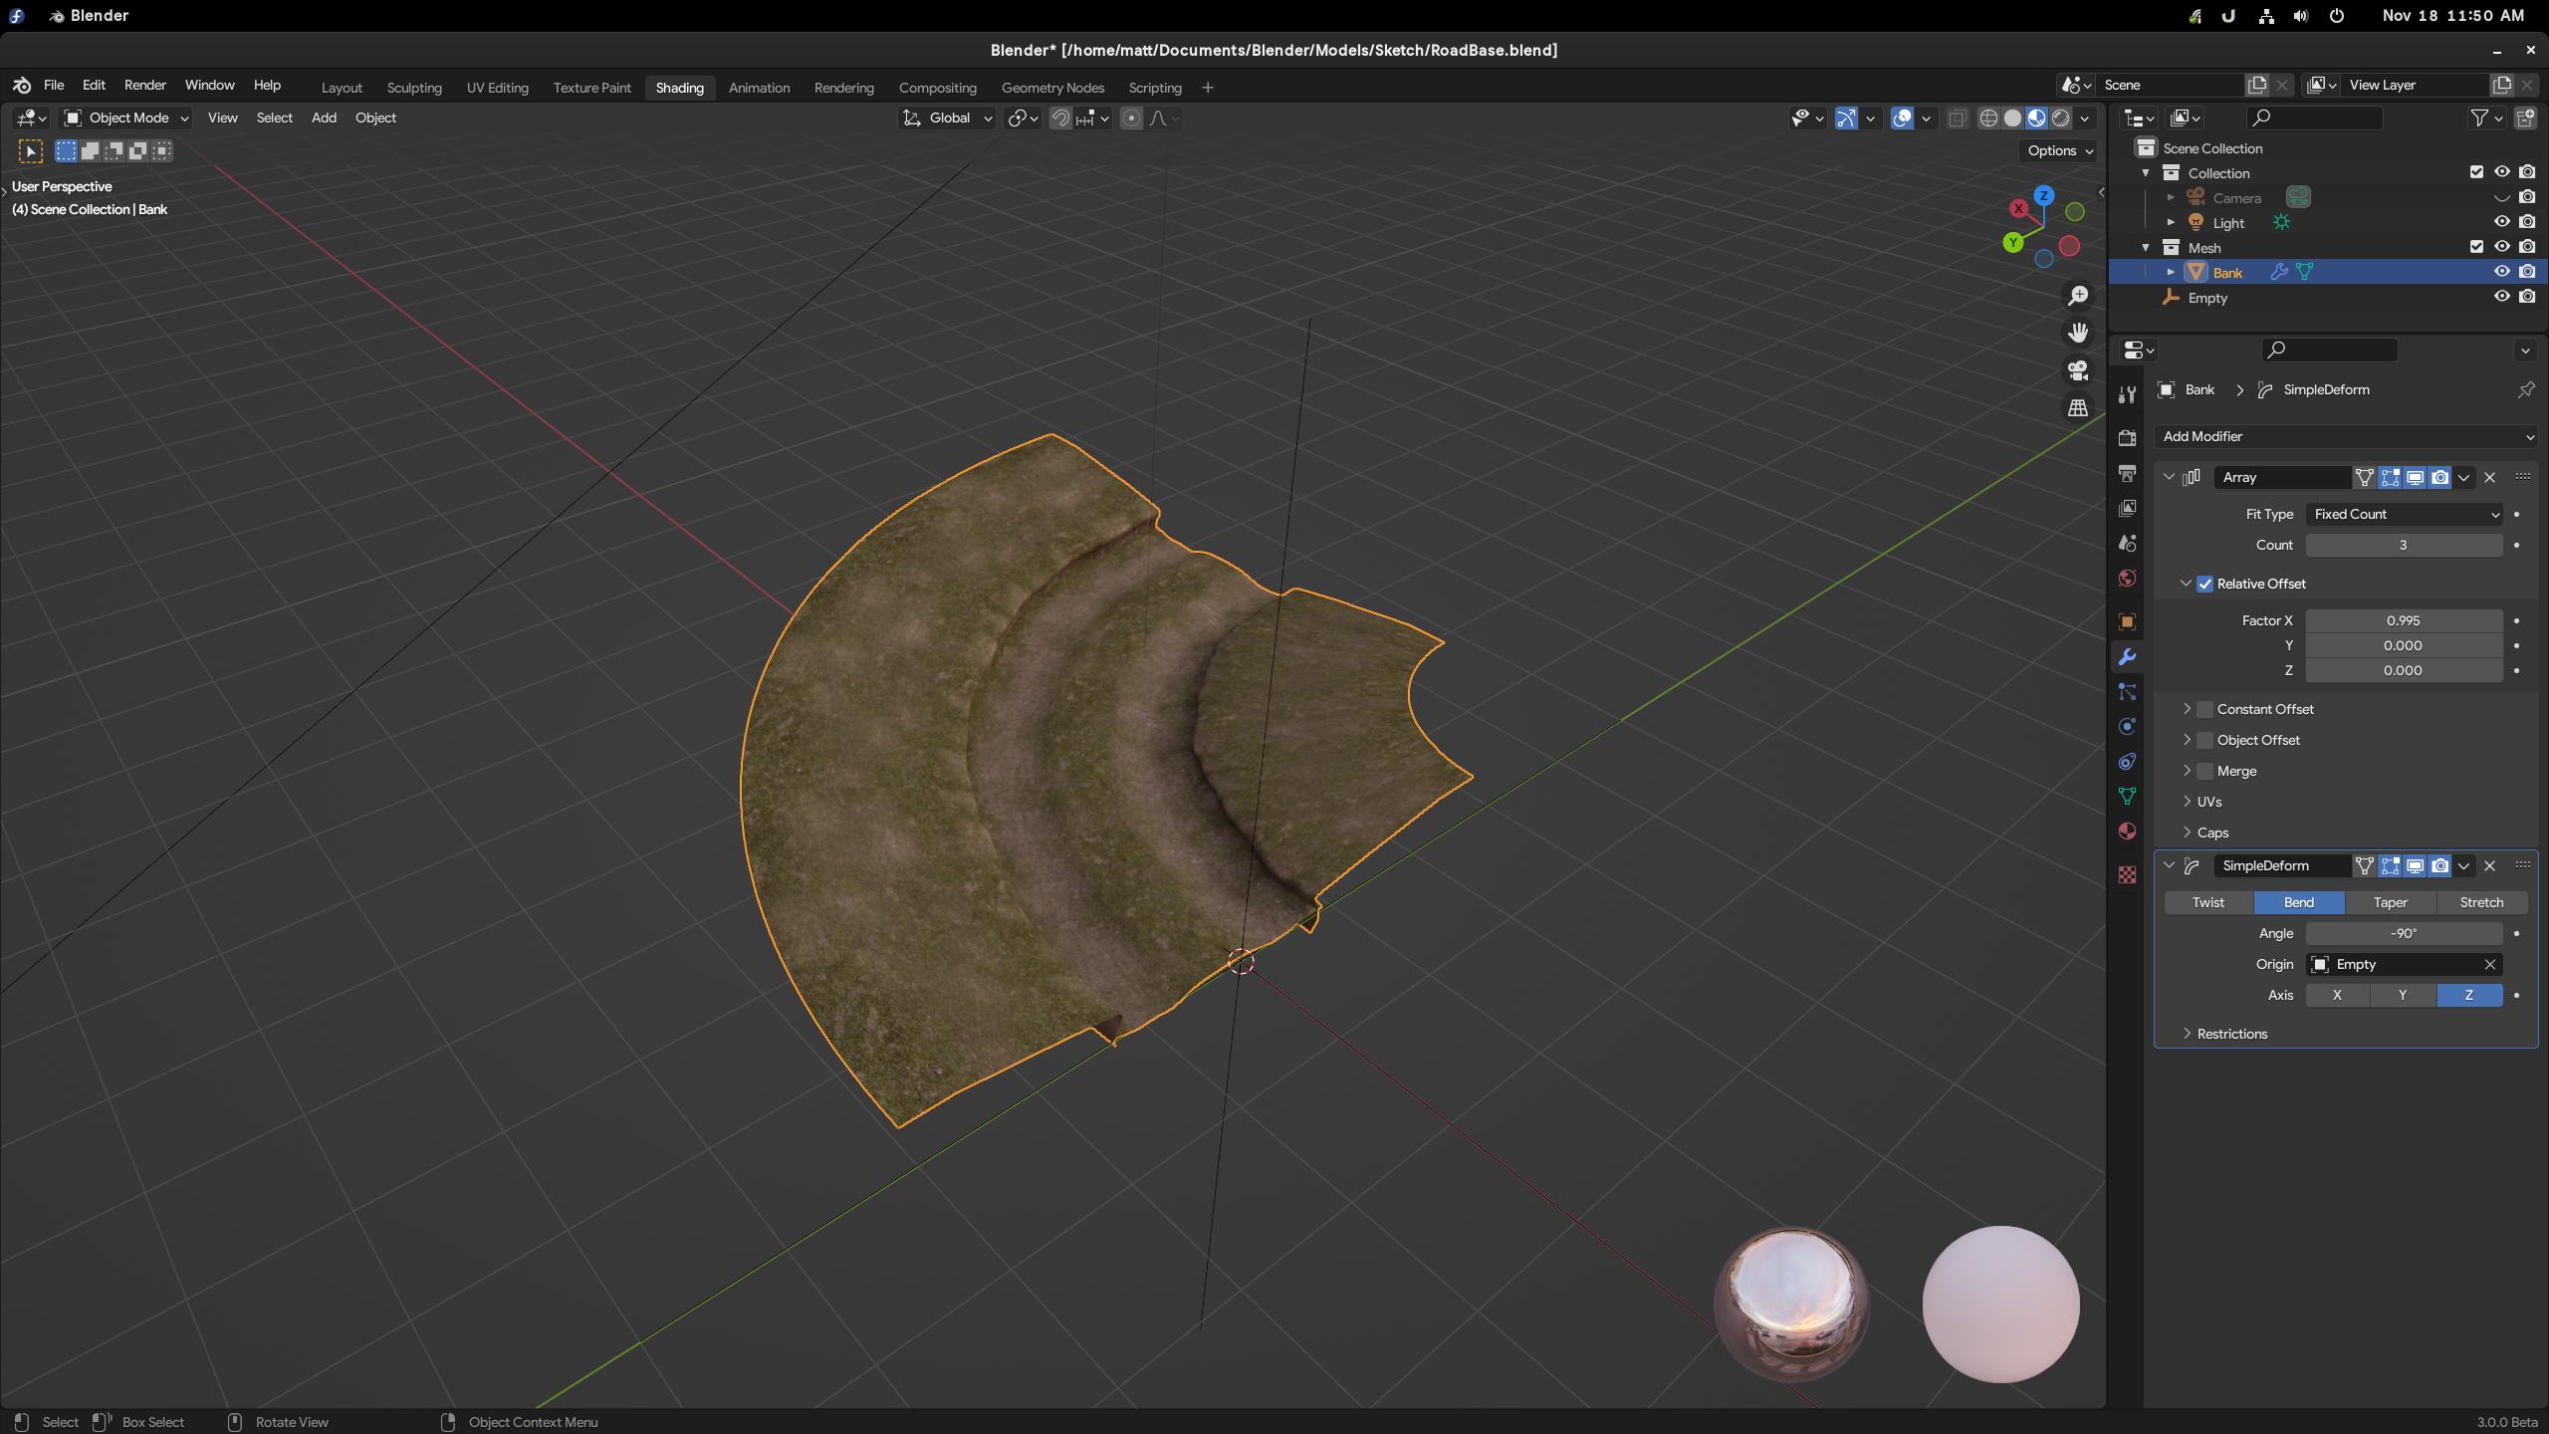Set SimpleDeform axis to Y
Screen dimensions: 2549x1434
tap(2403, 995)
